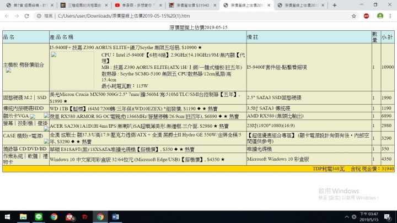Screen dimensions: 397x223
Task: Click the address bar URL field
Action: 195,16
